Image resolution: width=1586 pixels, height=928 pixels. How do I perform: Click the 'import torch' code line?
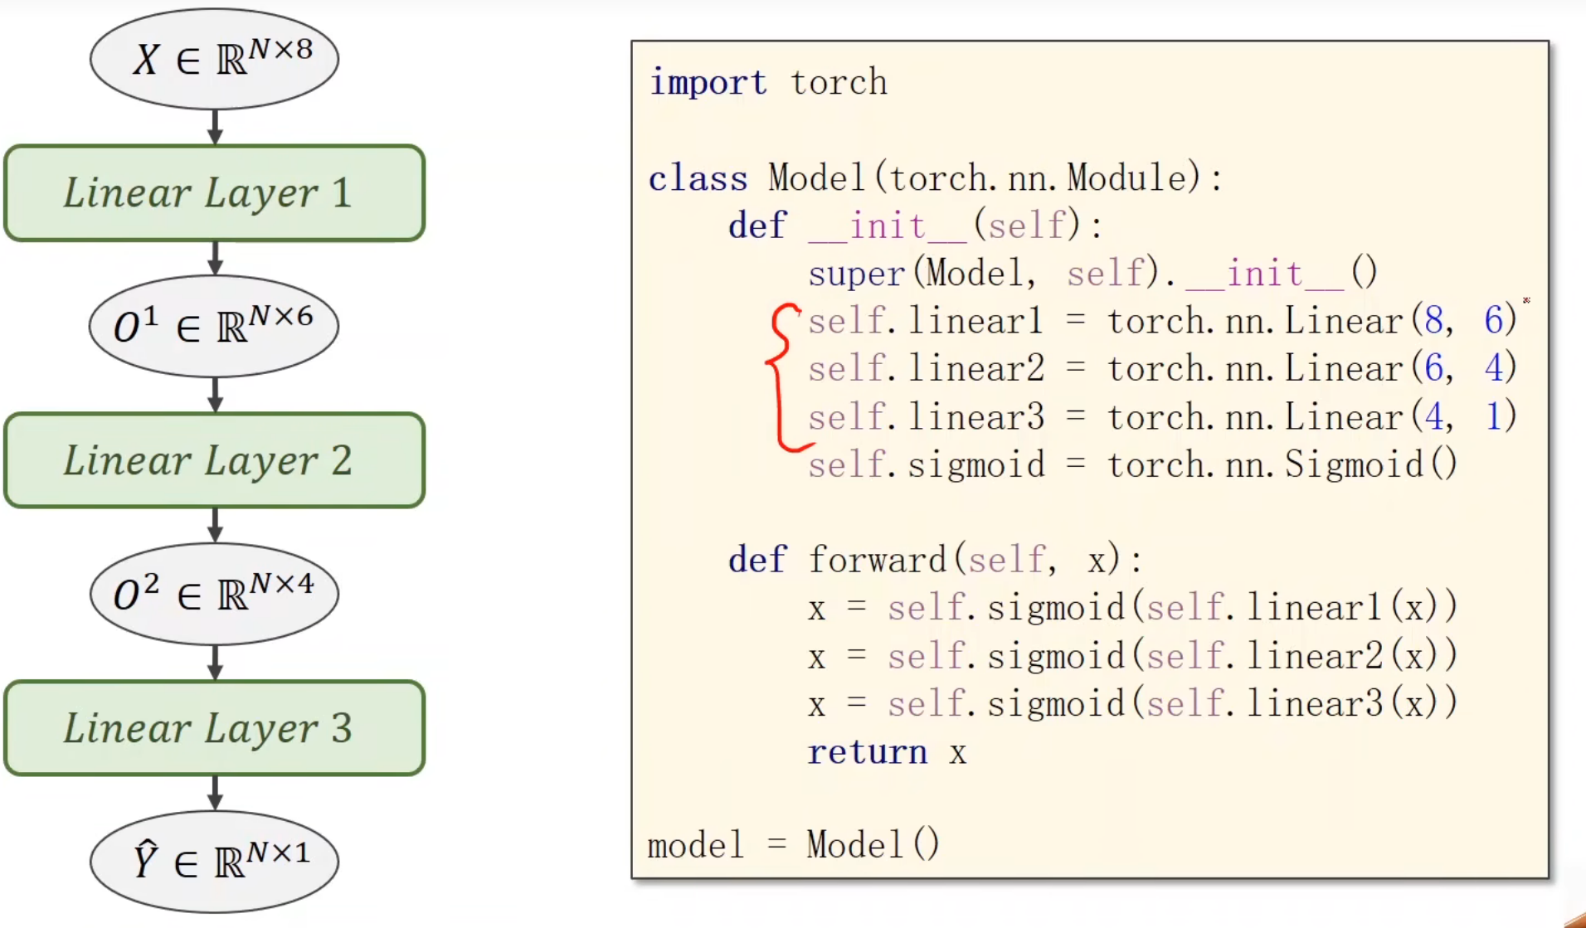click(x=767, y=82)
